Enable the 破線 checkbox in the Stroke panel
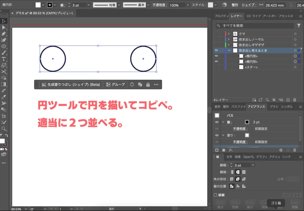 click(x=216, y=195)
